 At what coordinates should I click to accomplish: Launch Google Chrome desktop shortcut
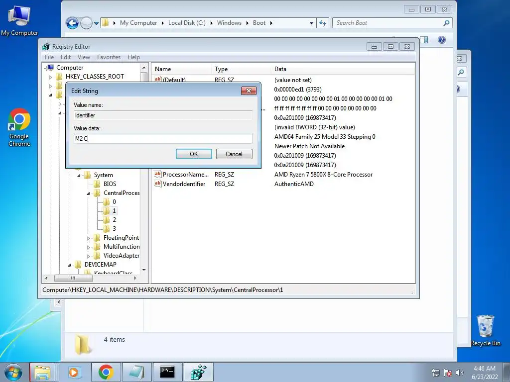click(19, 127)
